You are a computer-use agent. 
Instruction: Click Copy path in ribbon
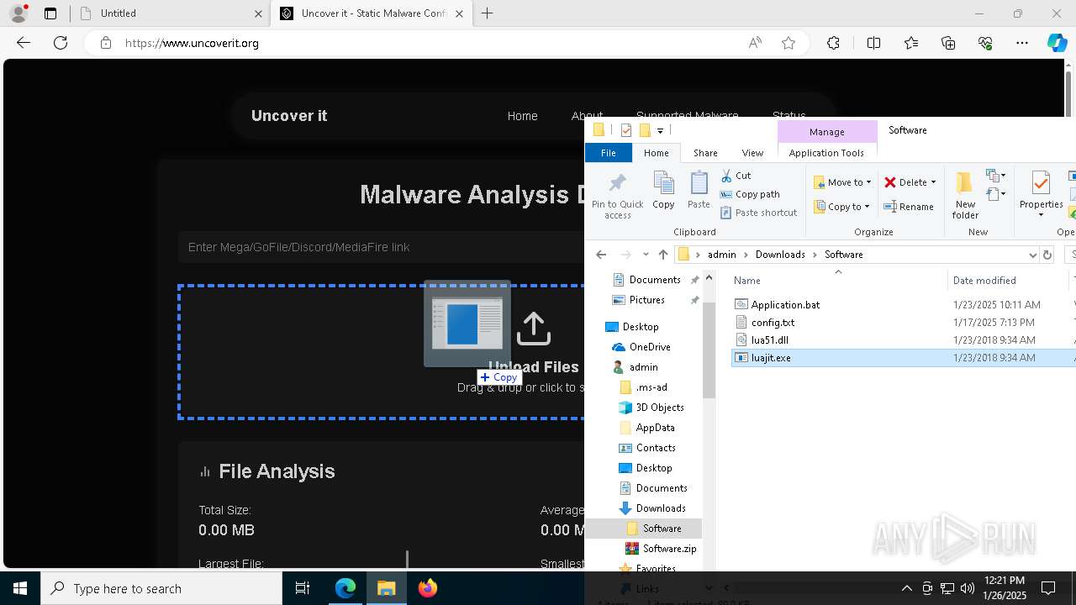(x=750, y=194)
